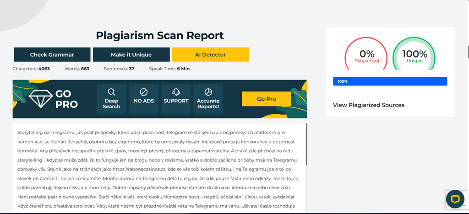Open View Plagiarized Sources section
469x214 pixels.
click(x=368, y=105)
